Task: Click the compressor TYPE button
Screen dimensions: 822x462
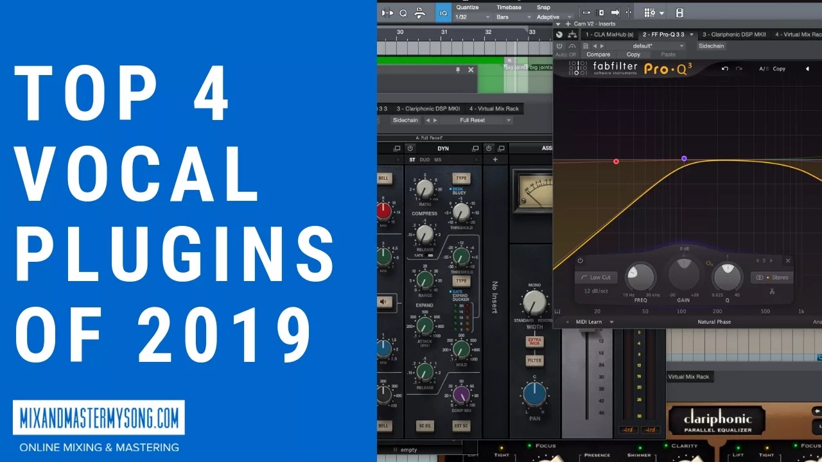Action: point(460,178)
